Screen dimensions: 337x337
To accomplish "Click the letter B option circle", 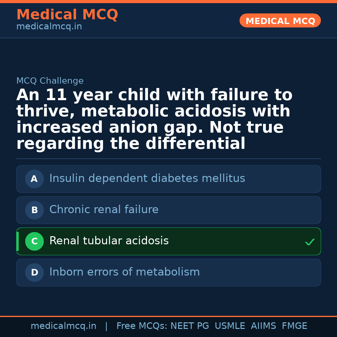I will (x=34, y=210).
